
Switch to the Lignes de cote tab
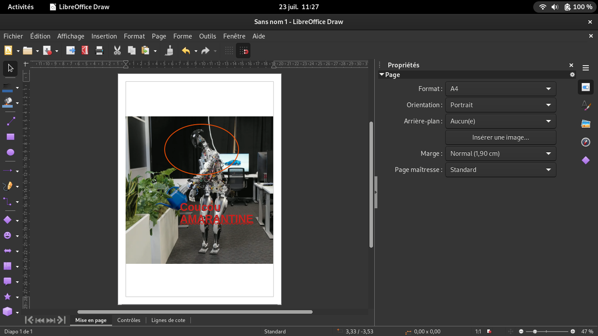pyautogui.click(x=168, y=320)
